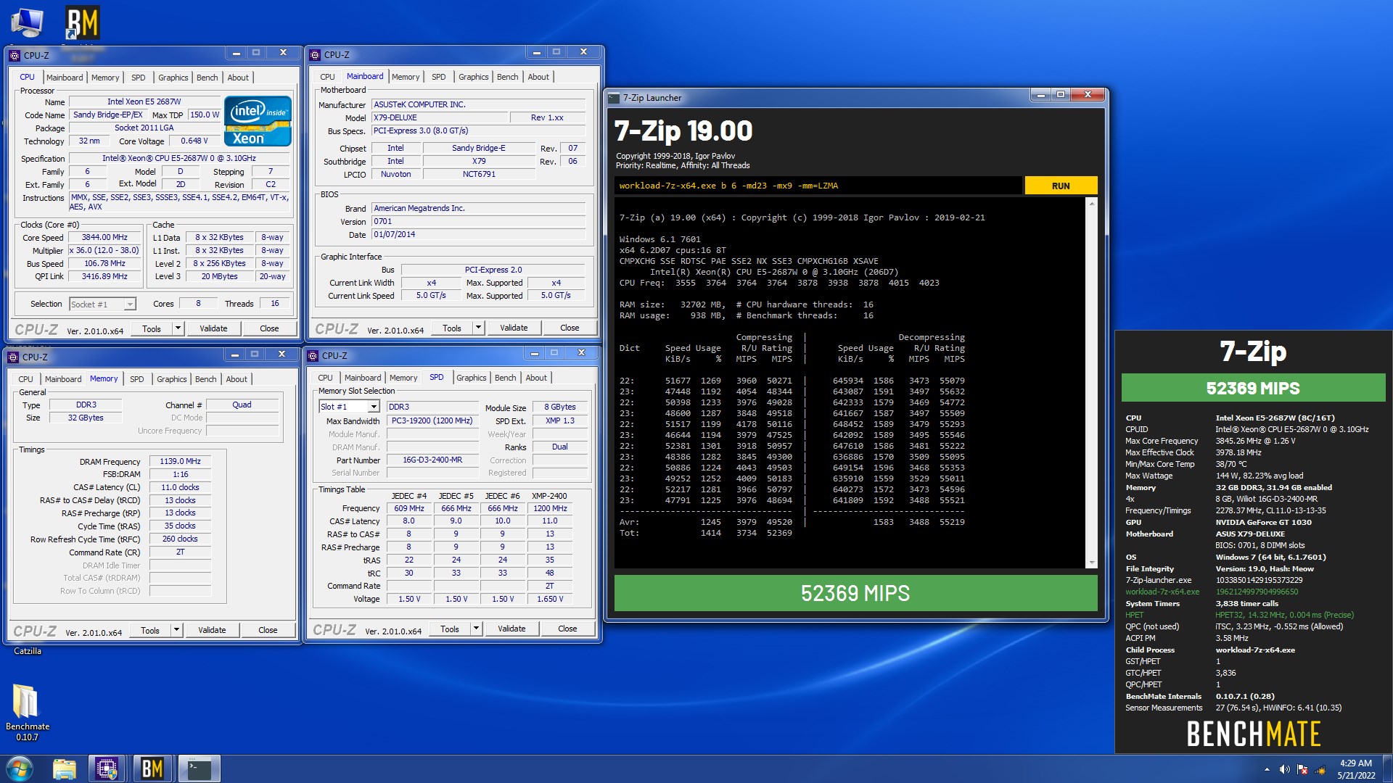Screen dimensions: 1393x783
Task: Click scrollbar down arrow in 7-Zip output
Action: pos(1092,563)
